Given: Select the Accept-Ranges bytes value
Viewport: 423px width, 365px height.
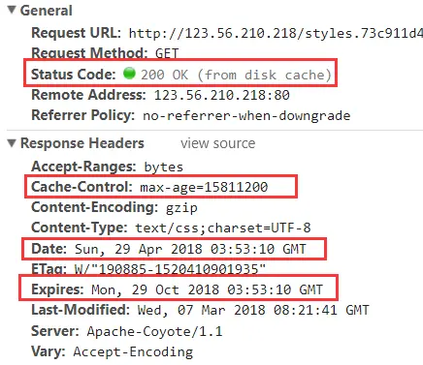Looking at the screenshot, I should (x=164, y=167).
